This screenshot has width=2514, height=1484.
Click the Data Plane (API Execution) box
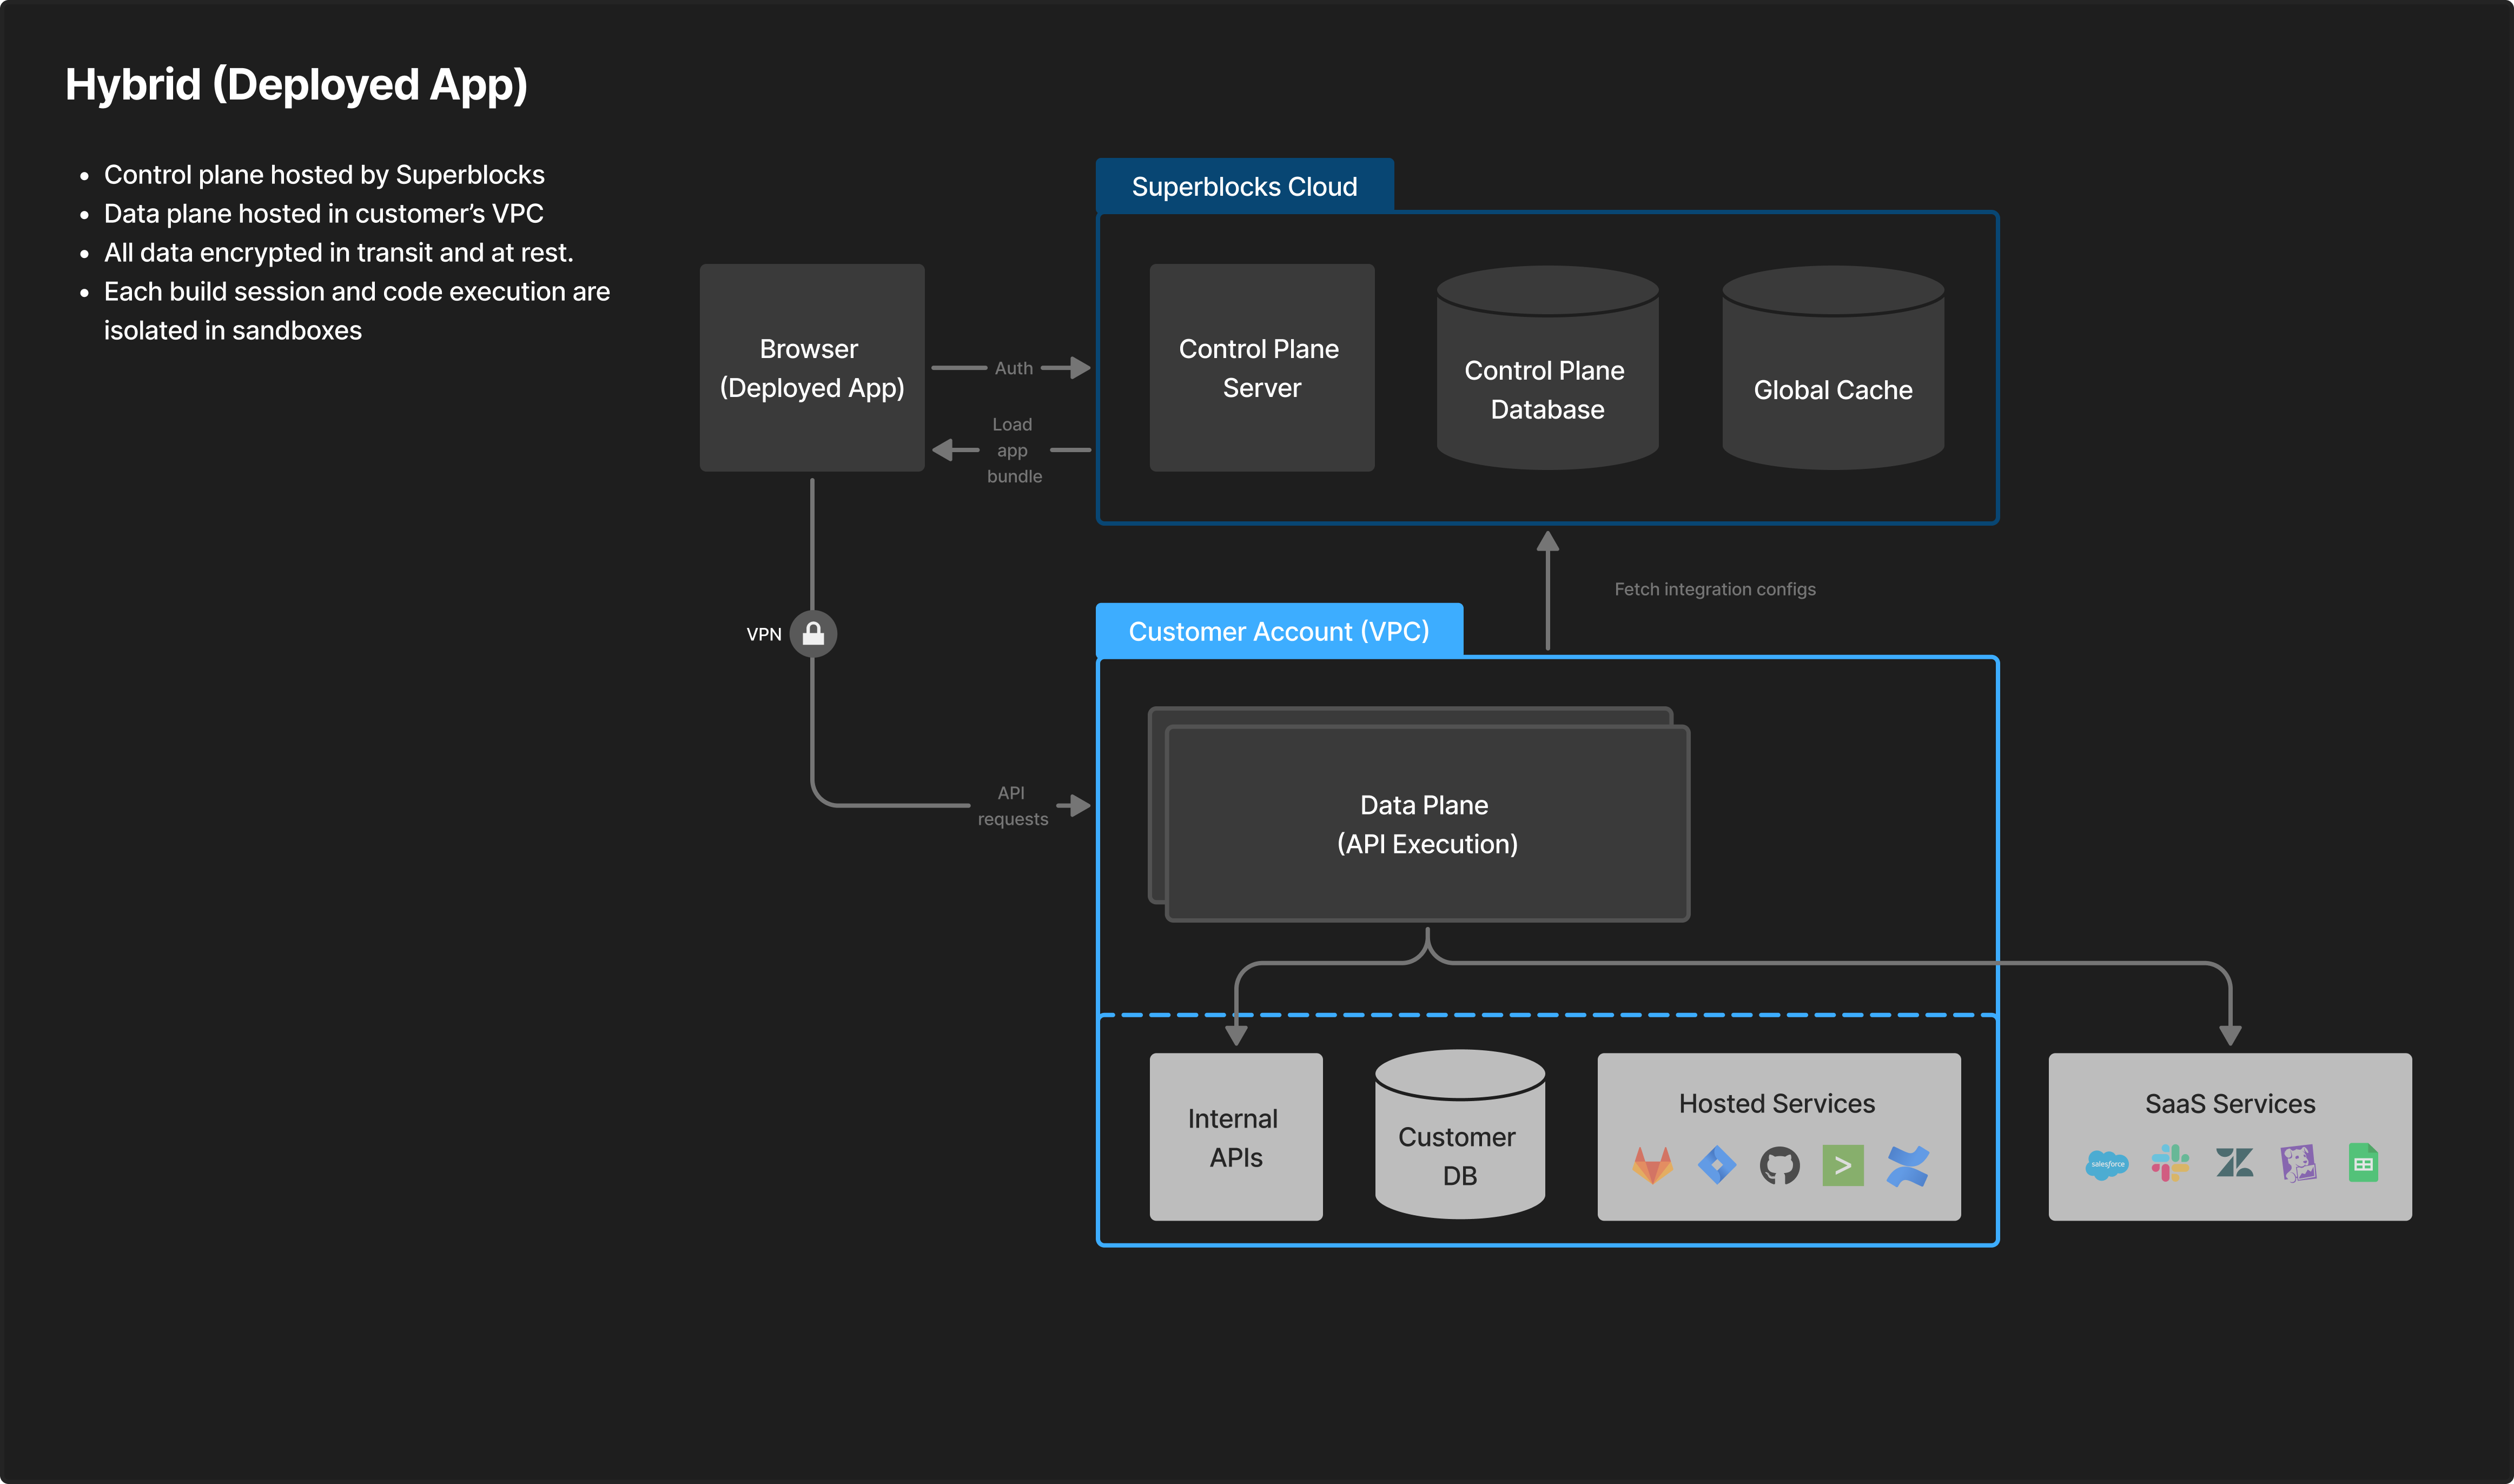pos(1427,824)
